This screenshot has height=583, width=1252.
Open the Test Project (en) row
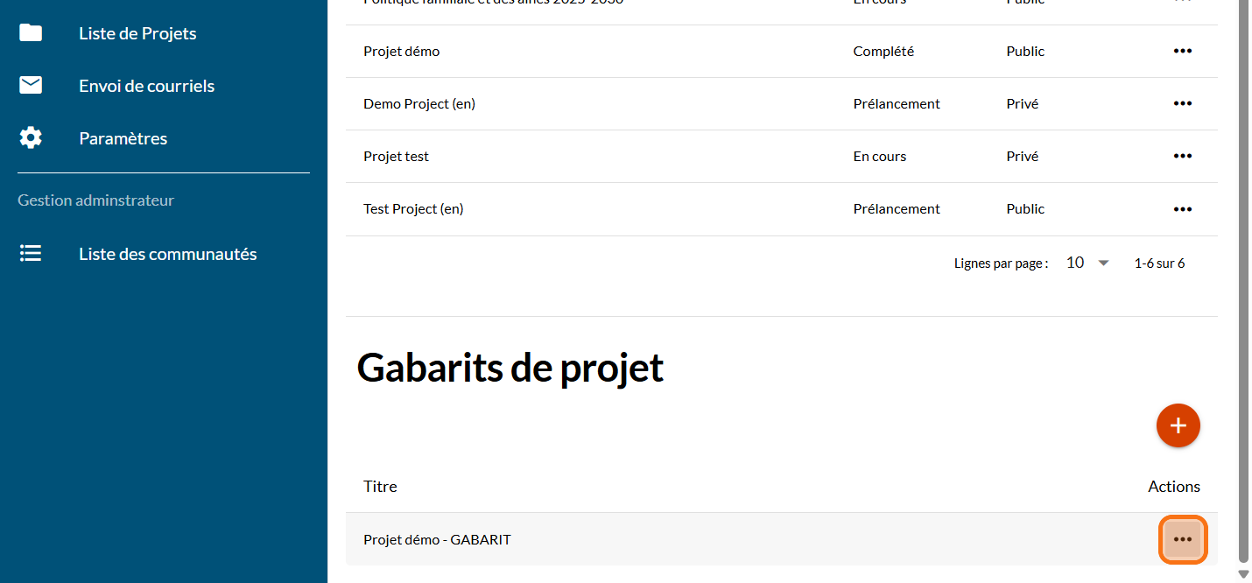413,209
